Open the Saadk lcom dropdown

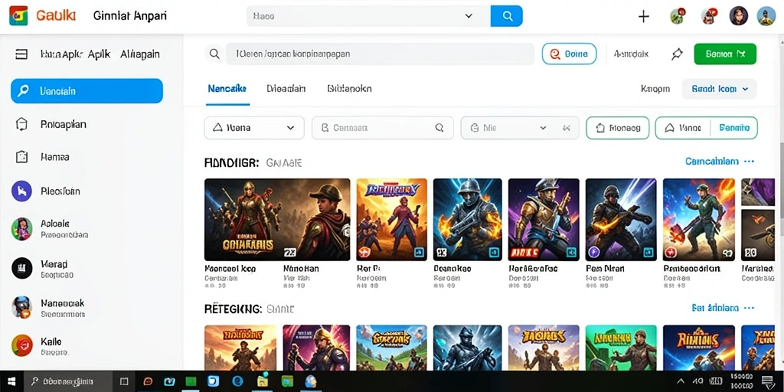pyautogui.click(x=719, y=89)
